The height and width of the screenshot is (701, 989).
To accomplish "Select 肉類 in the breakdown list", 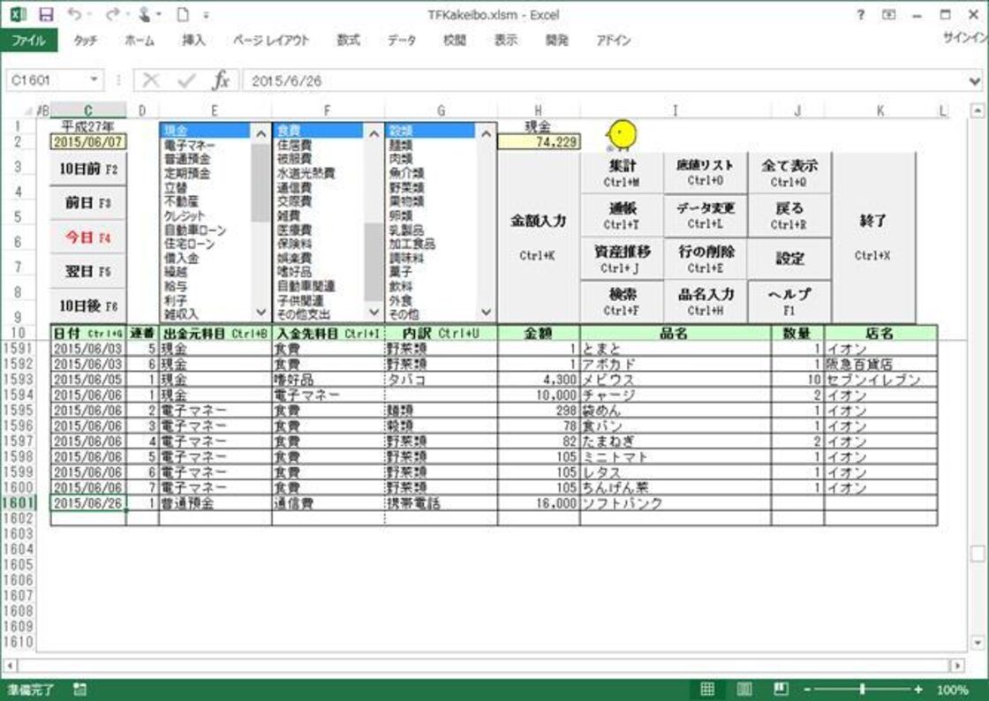I will [432, 159].
